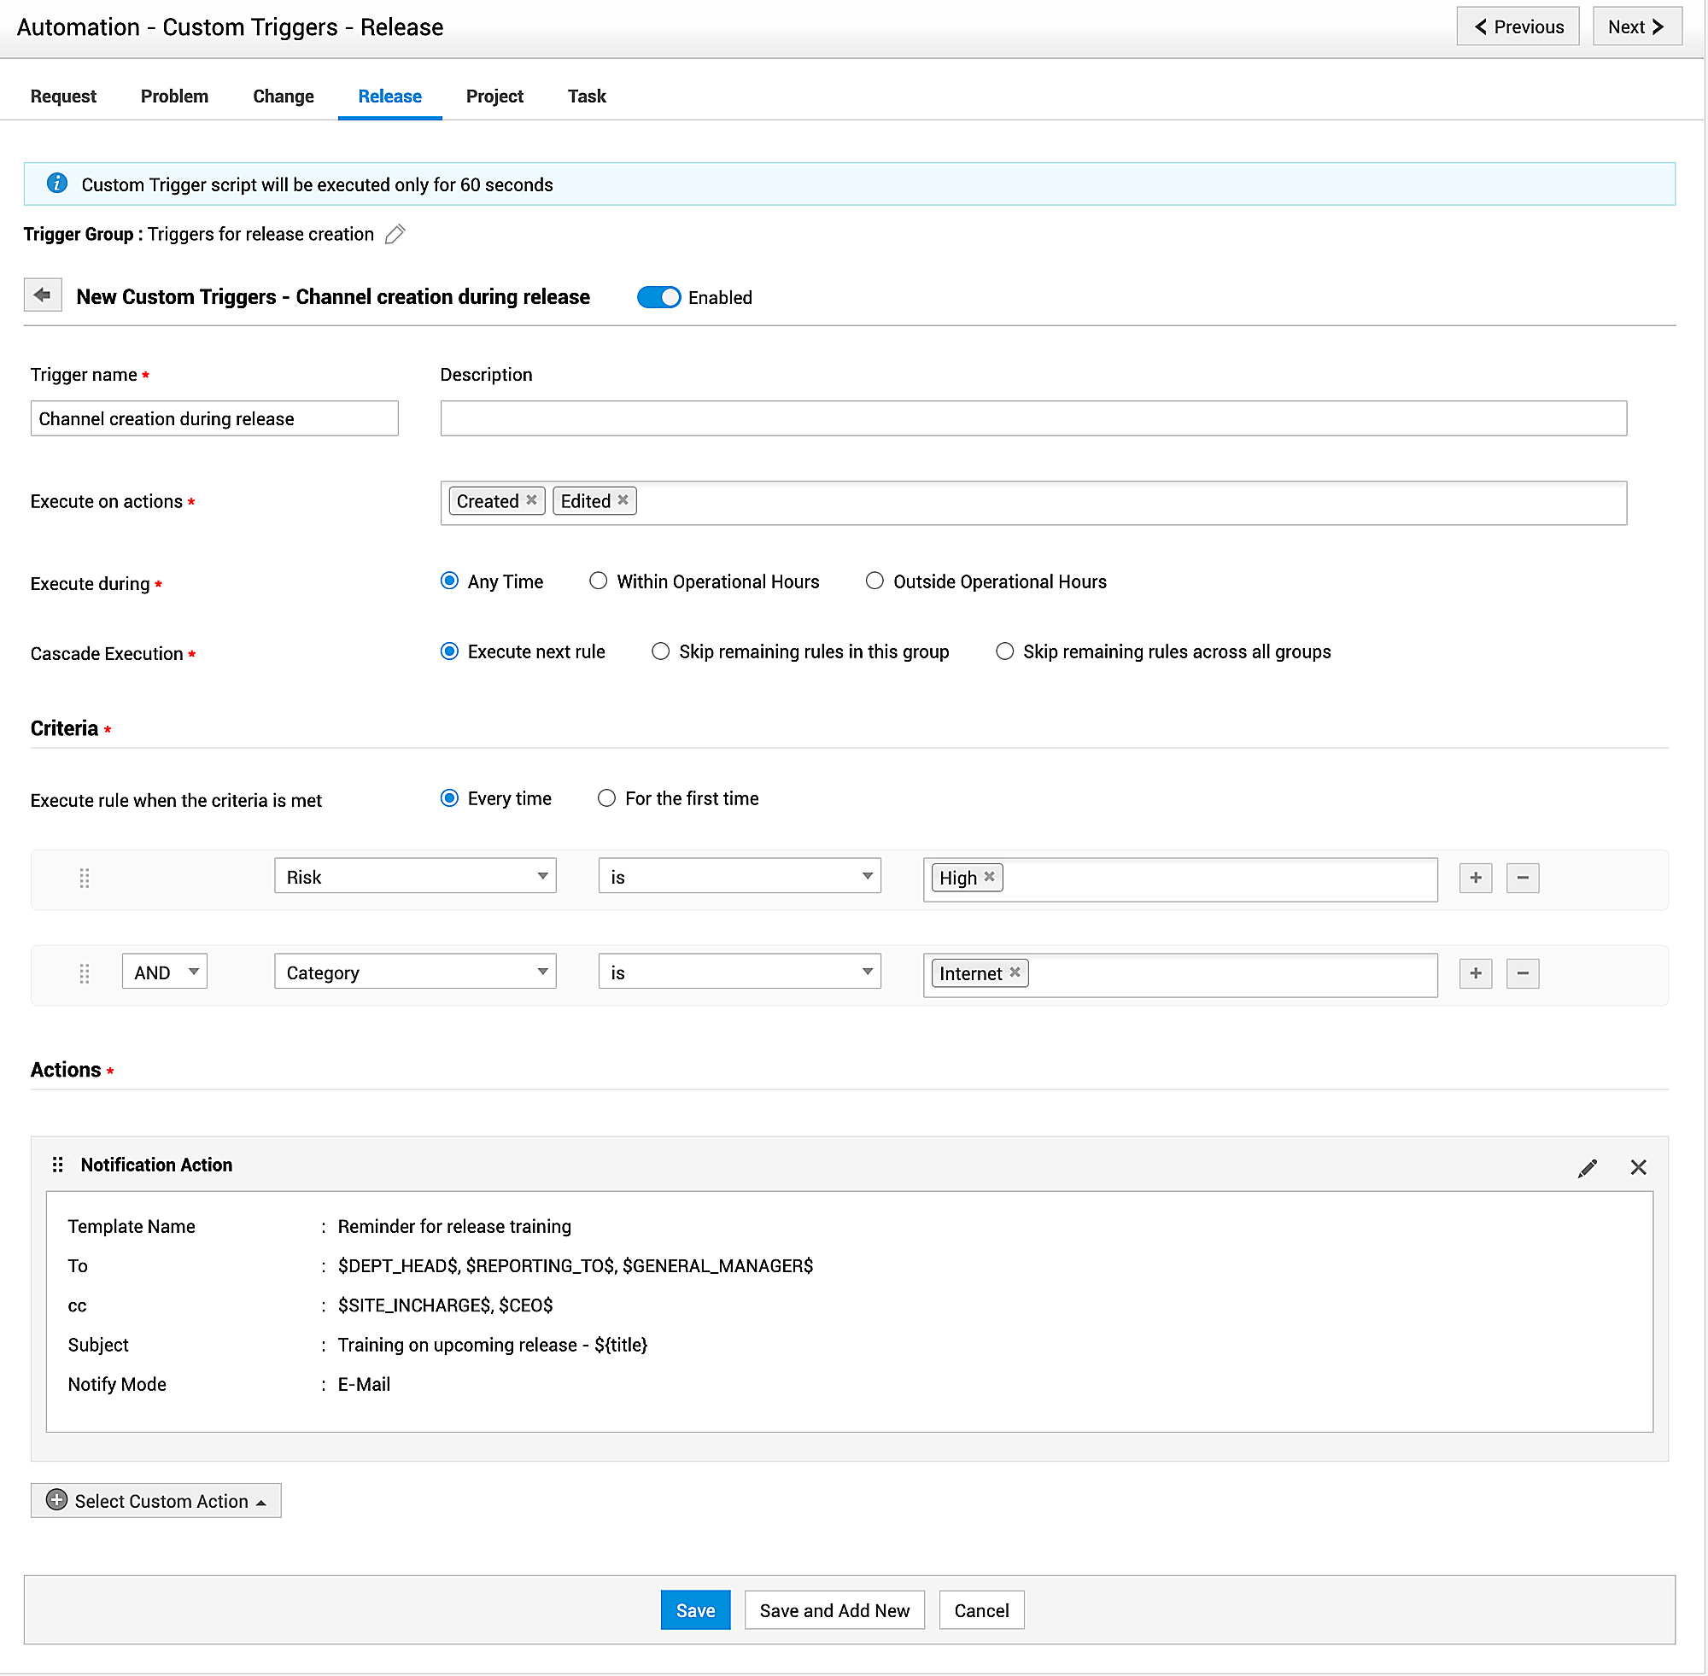Click into the Description field
1708x1676 pixels.
[1033, 419]
